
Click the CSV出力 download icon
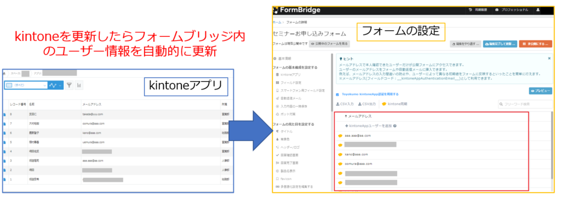[360, 104]
